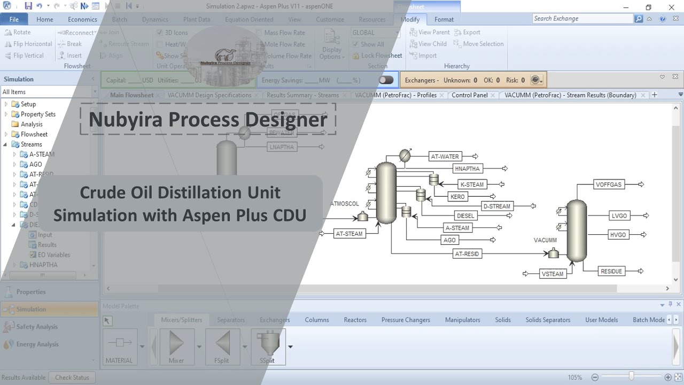The height and width of the screenshot is (385, 684).
Task: Toggle the Heat/Work checkbox
Action: tap(160, 44)
